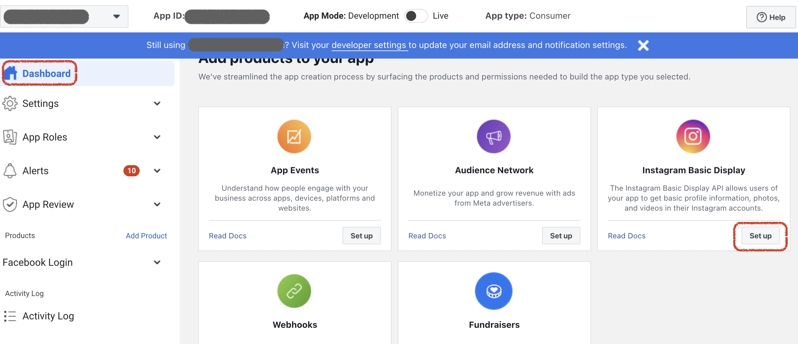Read Docs for Instagram Basic Display
This screenshot has height=344, width=798.
[627, 236]
